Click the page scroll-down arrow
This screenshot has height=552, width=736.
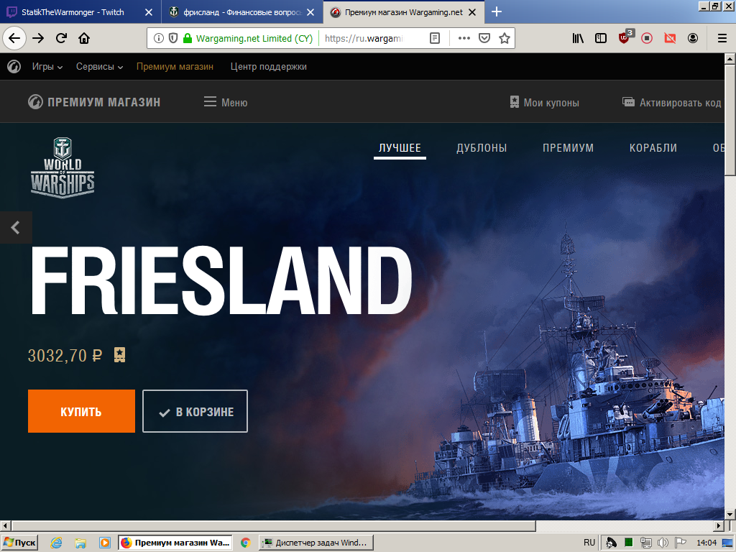pos(730,515)
